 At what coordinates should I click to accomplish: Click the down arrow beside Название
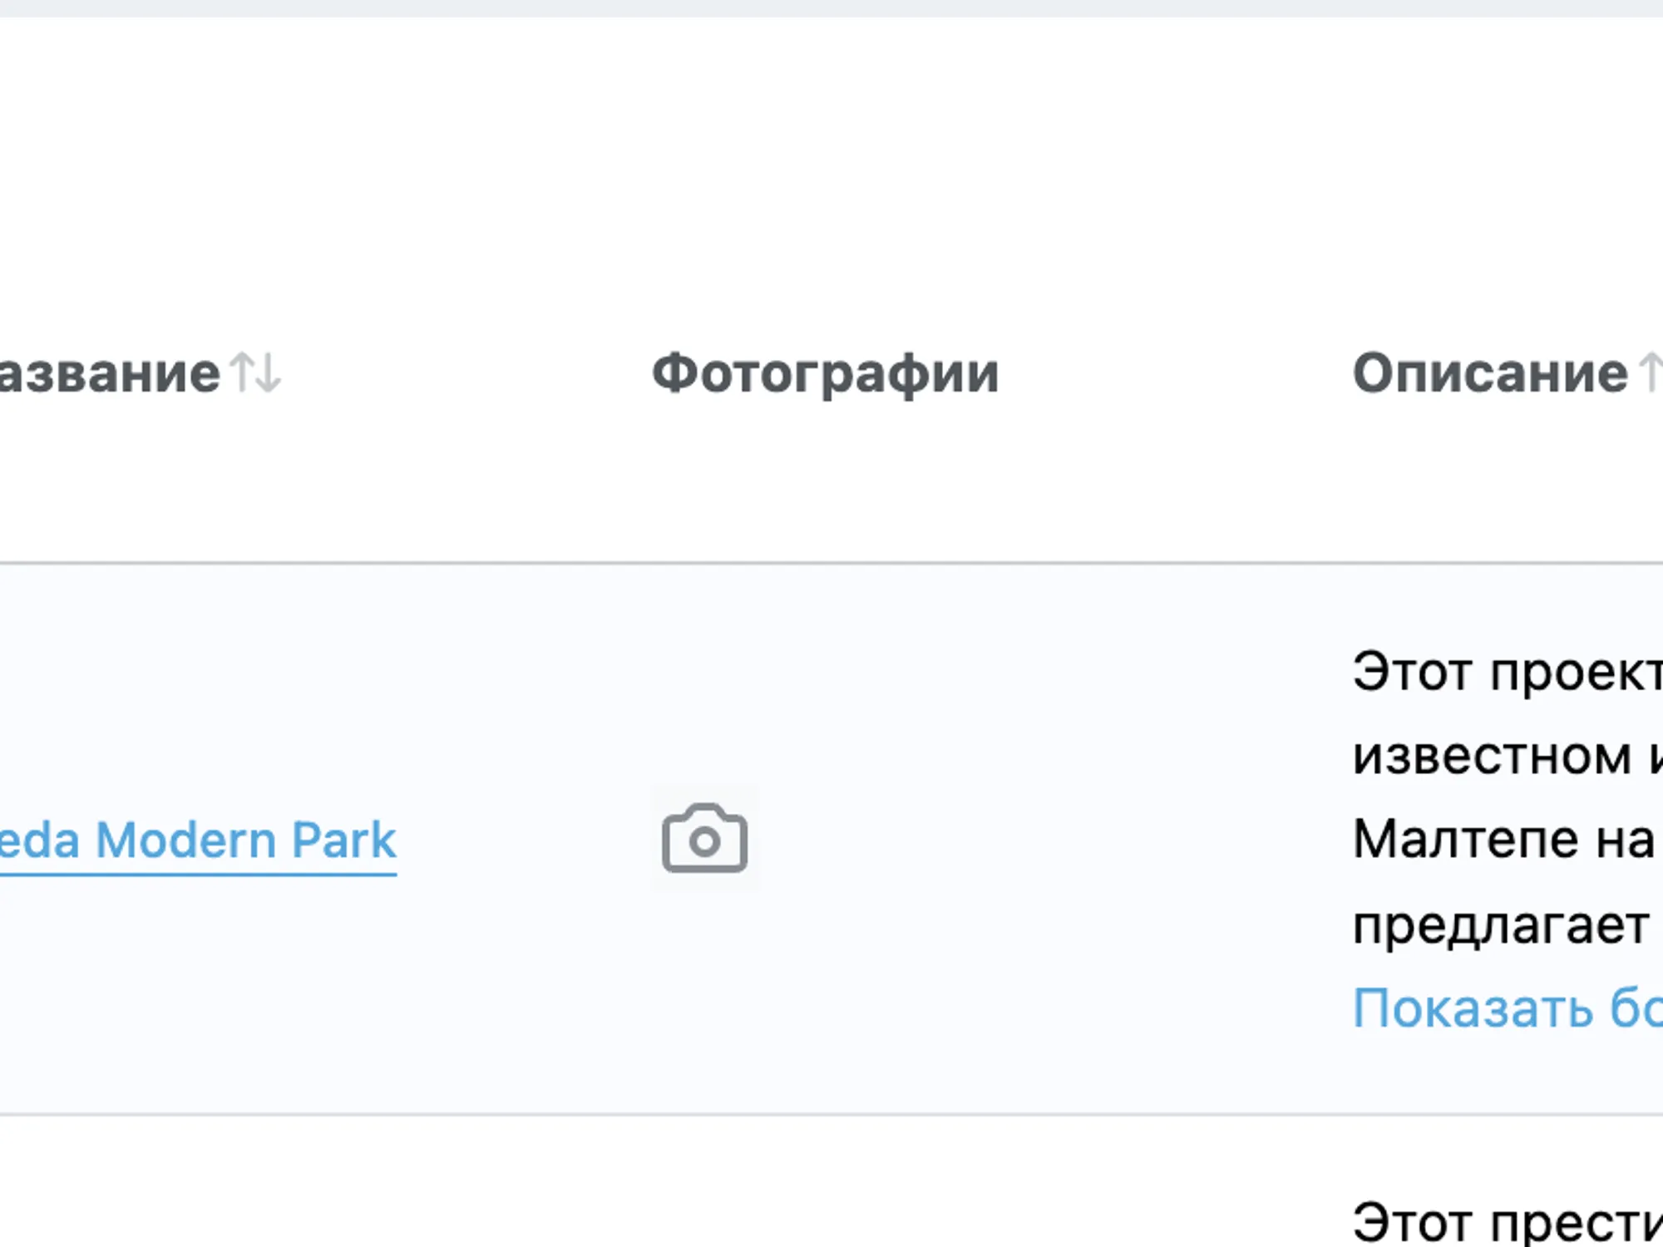[269, 372]
